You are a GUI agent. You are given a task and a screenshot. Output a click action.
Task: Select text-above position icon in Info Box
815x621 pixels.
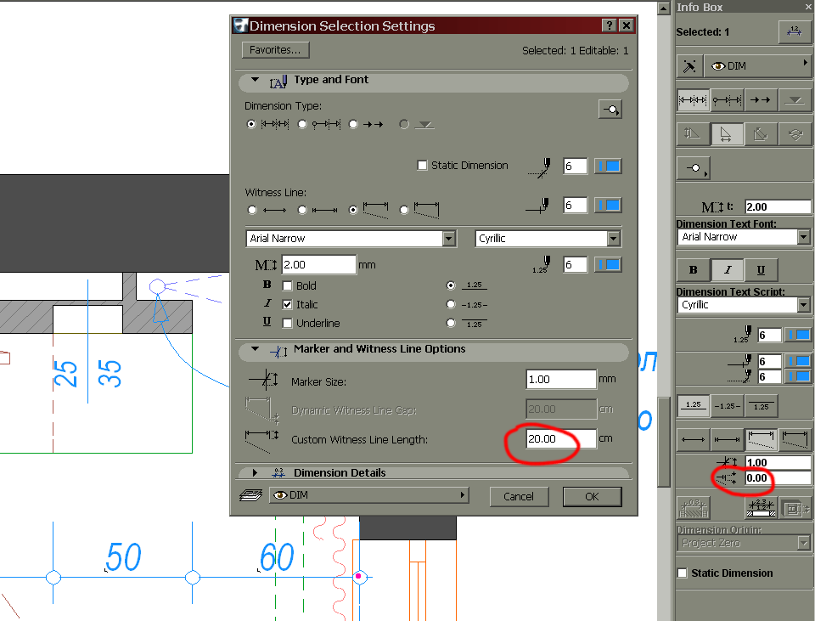click(x=694, y=406)
